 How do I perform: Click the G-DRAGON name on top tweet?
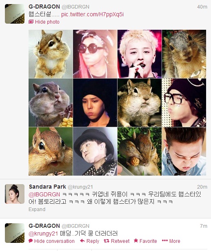[x=44, y=7]
